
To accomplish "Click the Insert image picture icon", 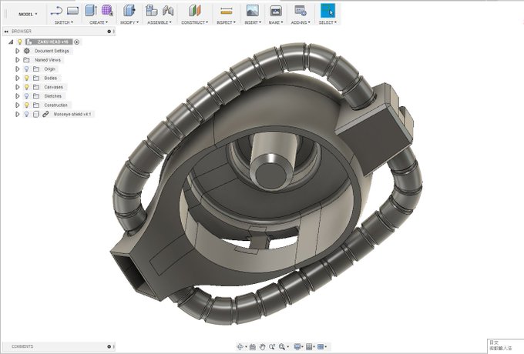I will pos(252,11).
